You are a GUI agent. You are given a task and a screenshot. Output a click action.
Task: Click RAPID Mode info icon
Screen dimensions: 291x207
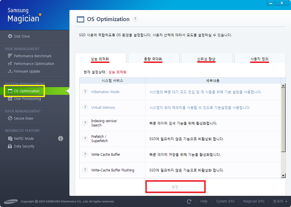[x=61, y=139]
